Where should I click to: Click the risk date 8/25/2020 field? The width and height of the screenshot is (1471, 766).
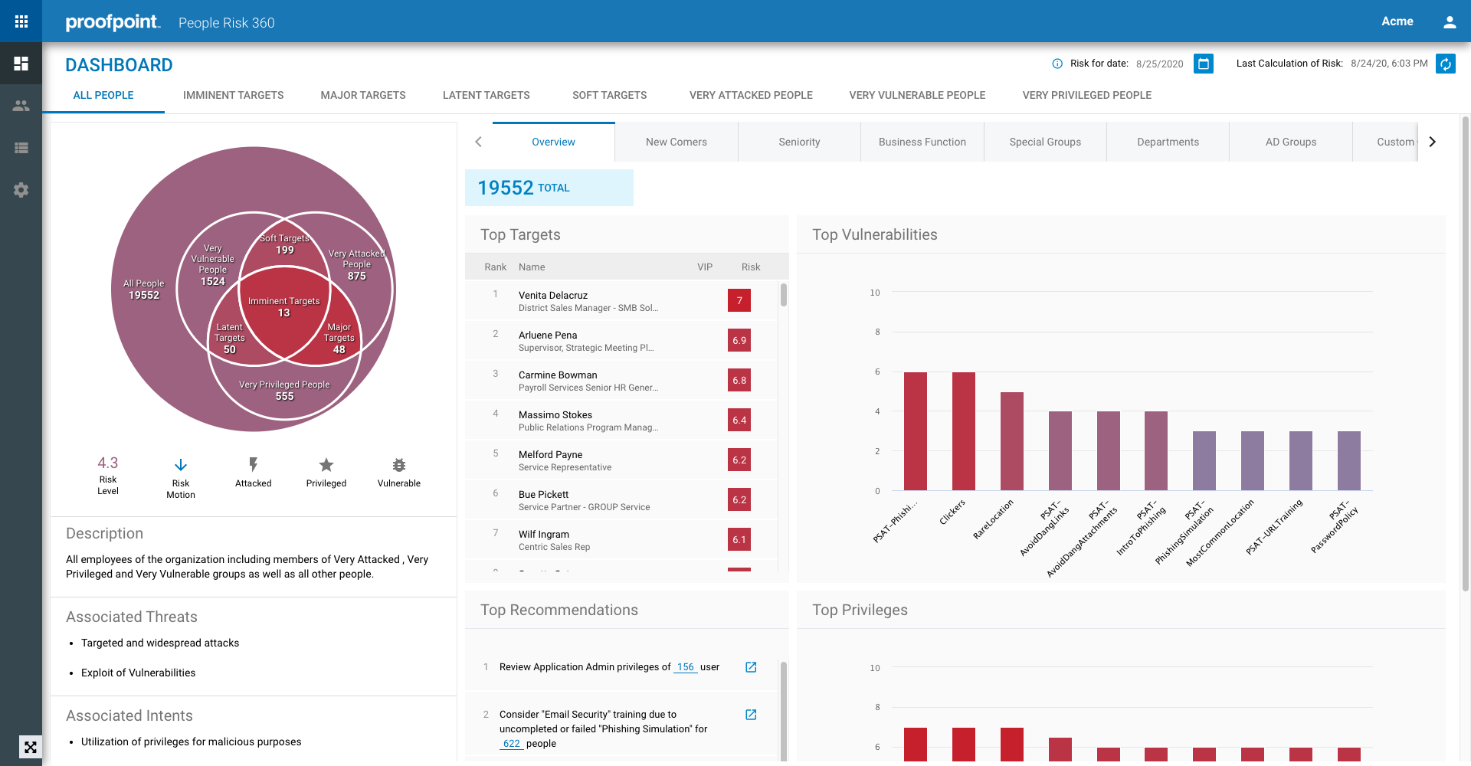pyautogui.click(x=1159, y=64)
